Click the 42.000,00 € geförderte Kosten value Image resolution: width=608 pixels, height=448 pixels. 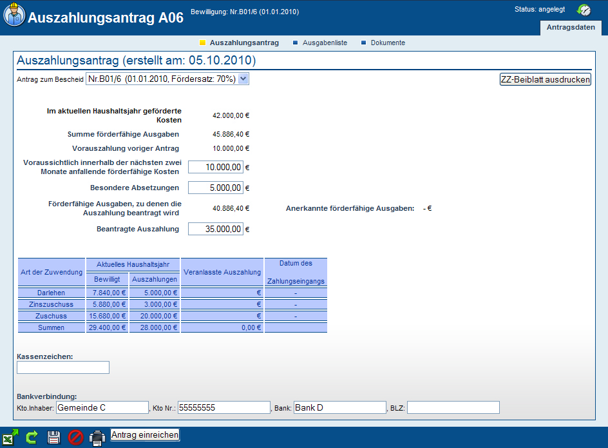[231, 115]
